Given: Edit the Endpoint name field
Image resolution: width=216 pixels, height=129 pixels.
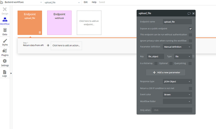Looking at the screenshot, I should (177, 22).
